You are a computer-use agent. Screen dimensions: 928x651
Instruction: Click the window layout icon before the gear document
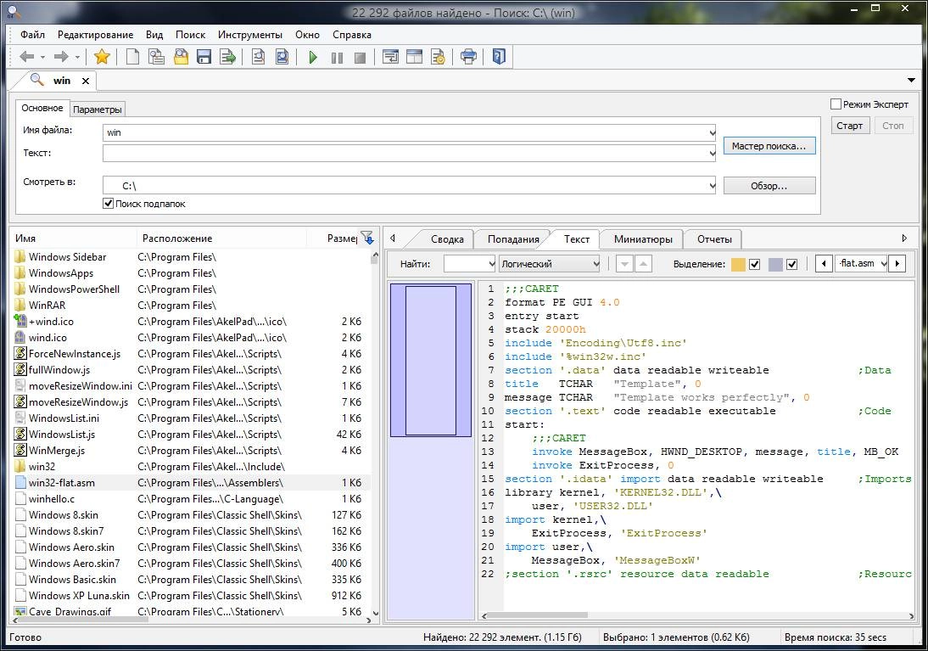[414, 57]
